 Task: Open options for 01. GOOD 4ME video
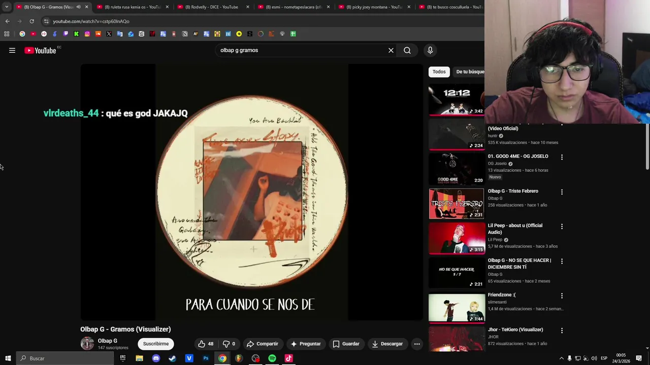click(562, 157)
